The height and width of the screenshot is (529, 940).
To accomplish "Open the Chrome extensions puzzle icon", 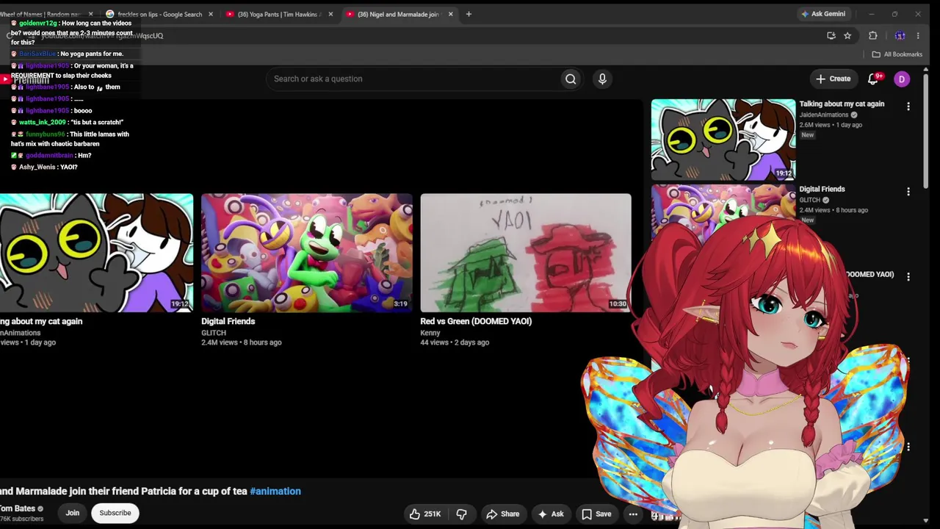I will [872, 35].
